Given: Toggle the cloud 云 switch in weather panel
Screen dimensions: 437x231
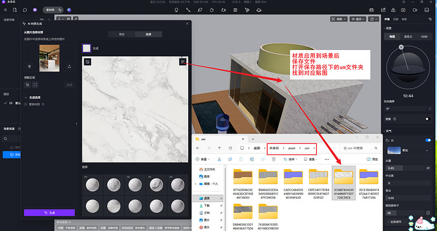Looking at the screenshot, I should [427, 140].
